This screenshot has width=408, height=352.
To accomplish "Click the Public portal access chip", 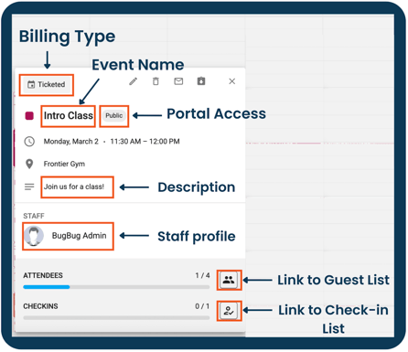I will click(114, 116).
